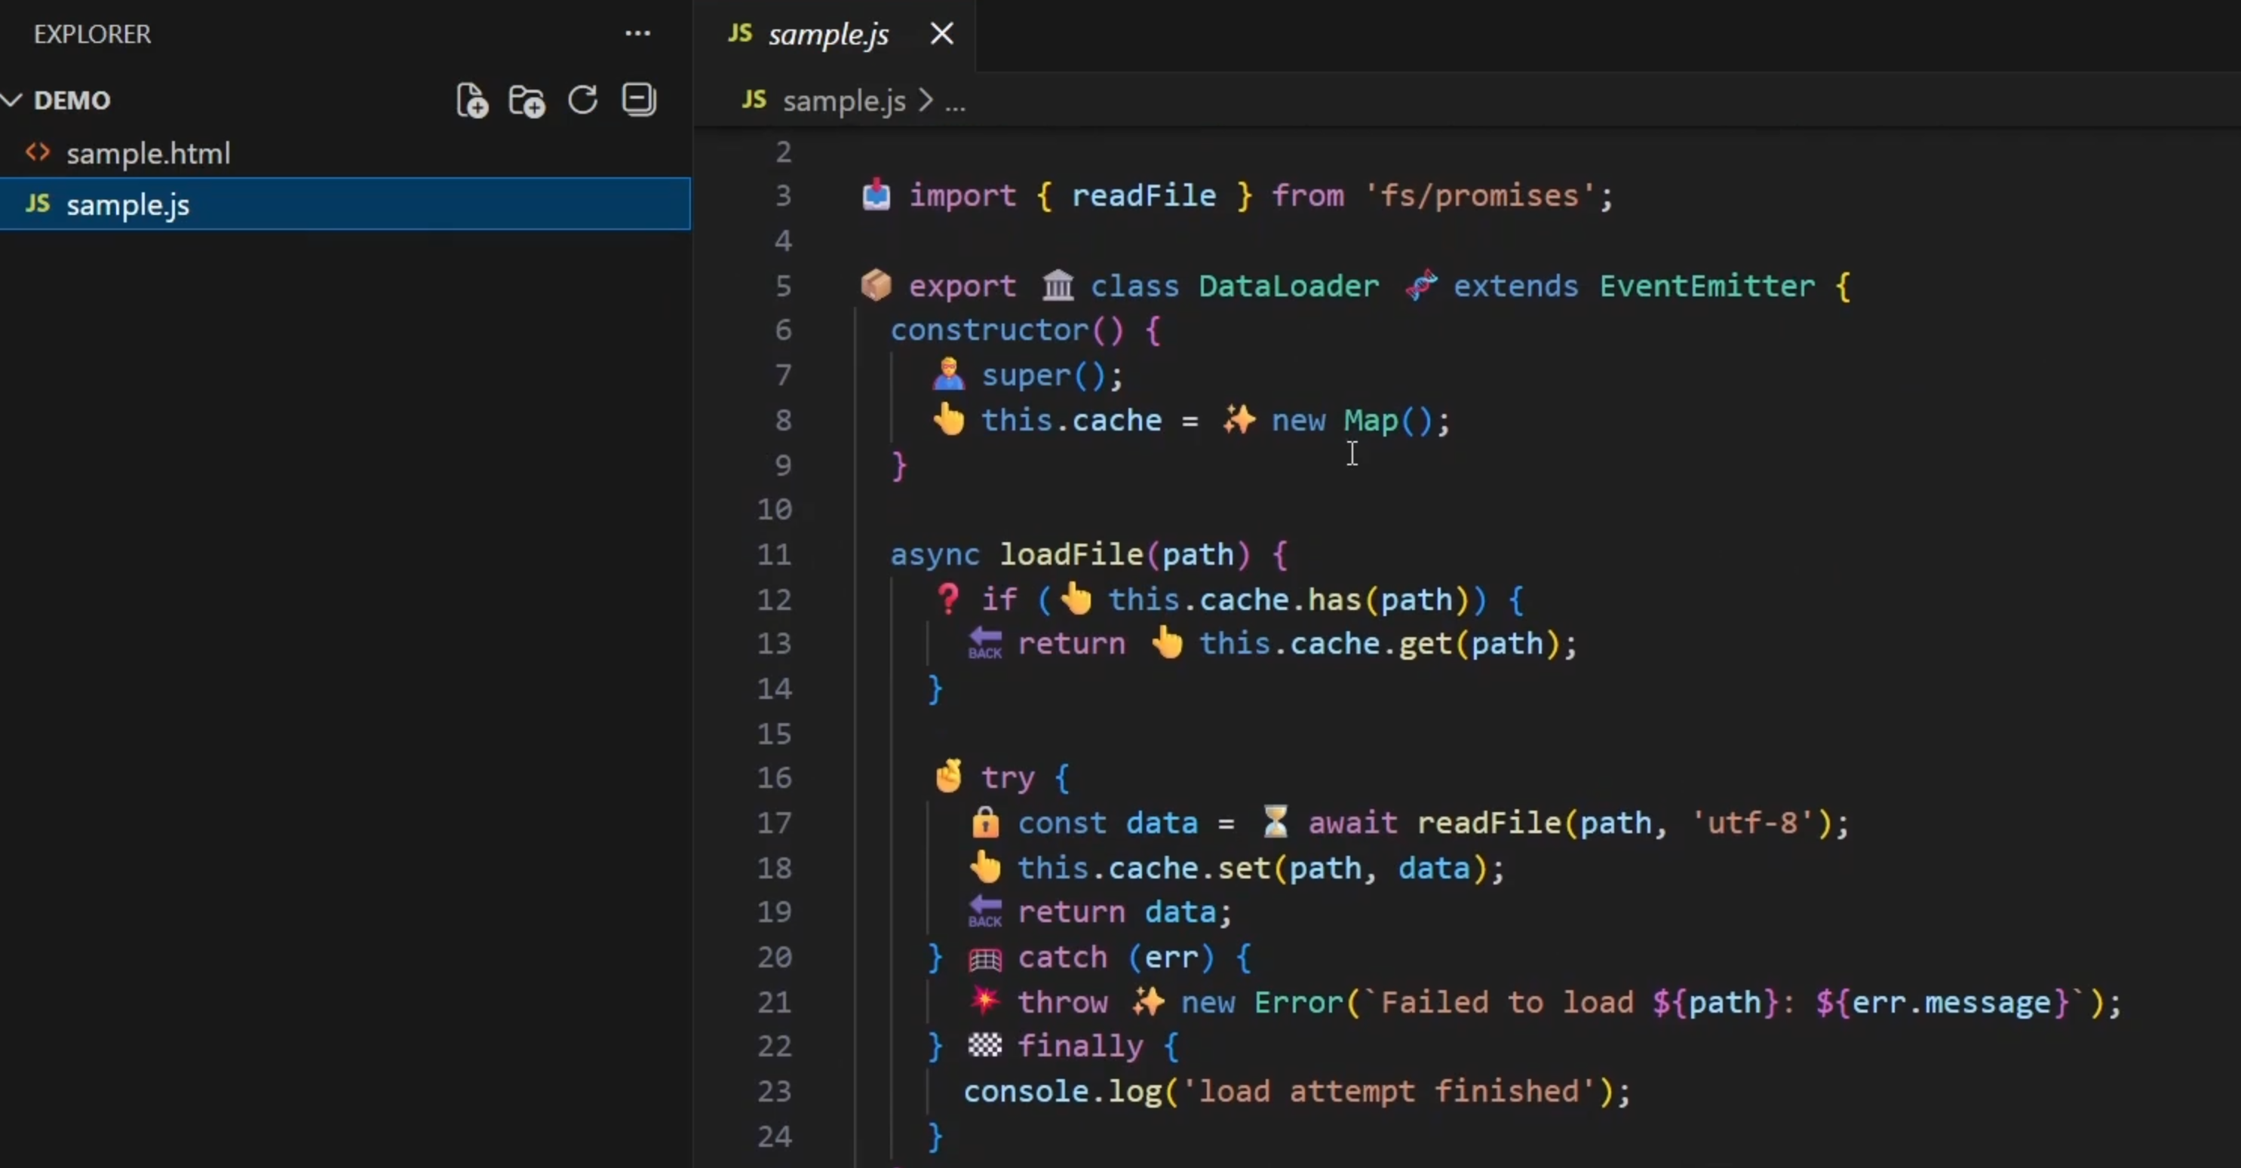The width and height of the screenshot is (2241, 1168).
Task: Click the chevron after sample.js in breadcrumbs
Action: coord(925,101)
